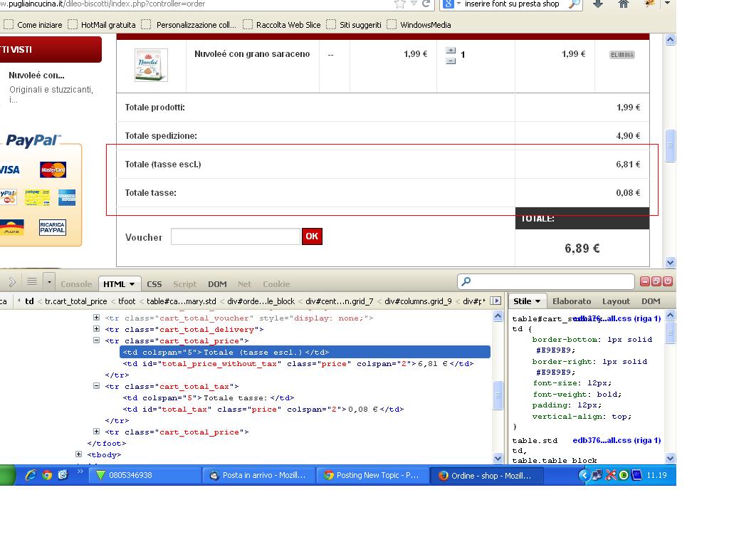Select tfoot in the Firebug breadcrumb
The width and height of the screenshot is (729, 547).
(x=127, y=301)
